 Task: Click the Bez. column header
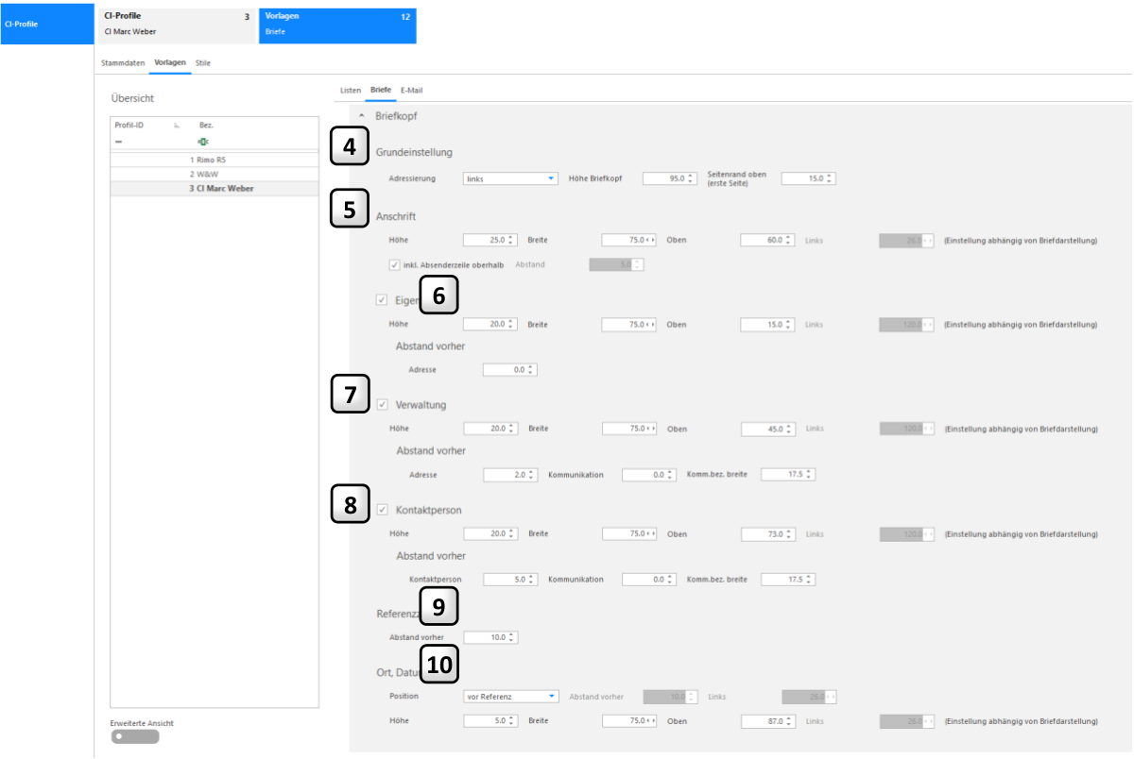[x=206, y=126]
